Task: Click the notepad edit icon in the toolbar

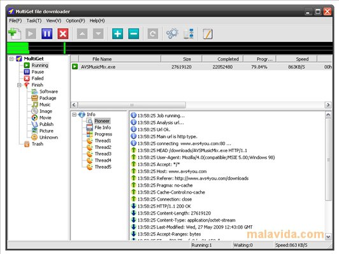Action: (208, 34)
